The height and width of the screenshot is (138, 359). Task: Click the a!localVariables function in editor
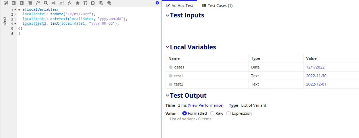pyautogui.click(x=40, y=10)
